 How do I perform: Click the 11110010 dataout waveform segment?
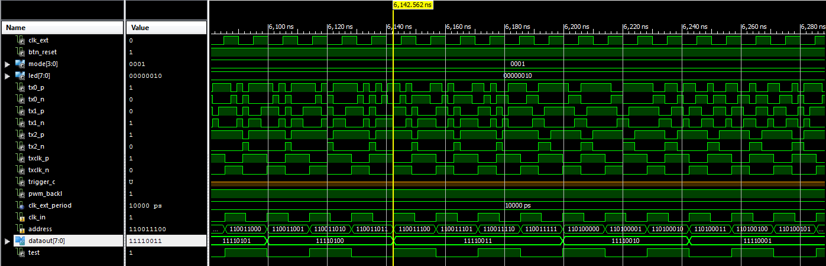(x=626, y=241)
